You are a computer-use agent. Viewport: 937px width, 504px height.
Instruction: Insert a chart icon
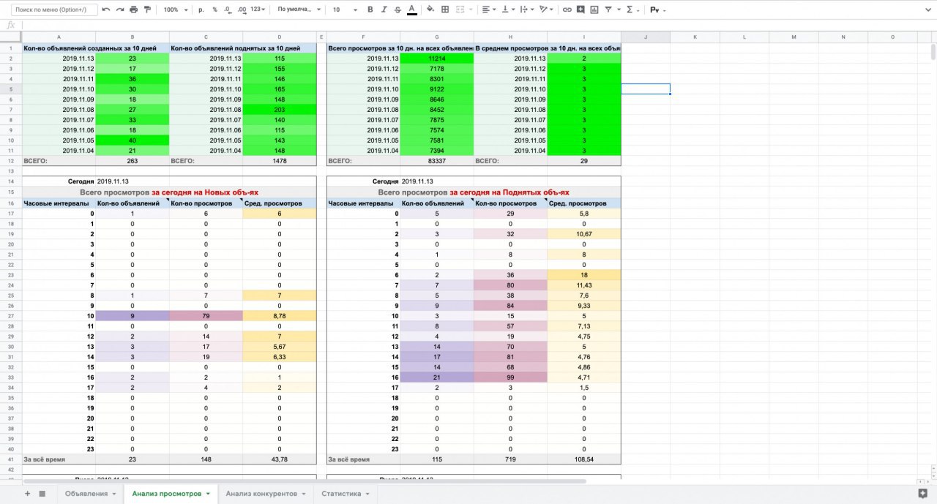point(594,10)
